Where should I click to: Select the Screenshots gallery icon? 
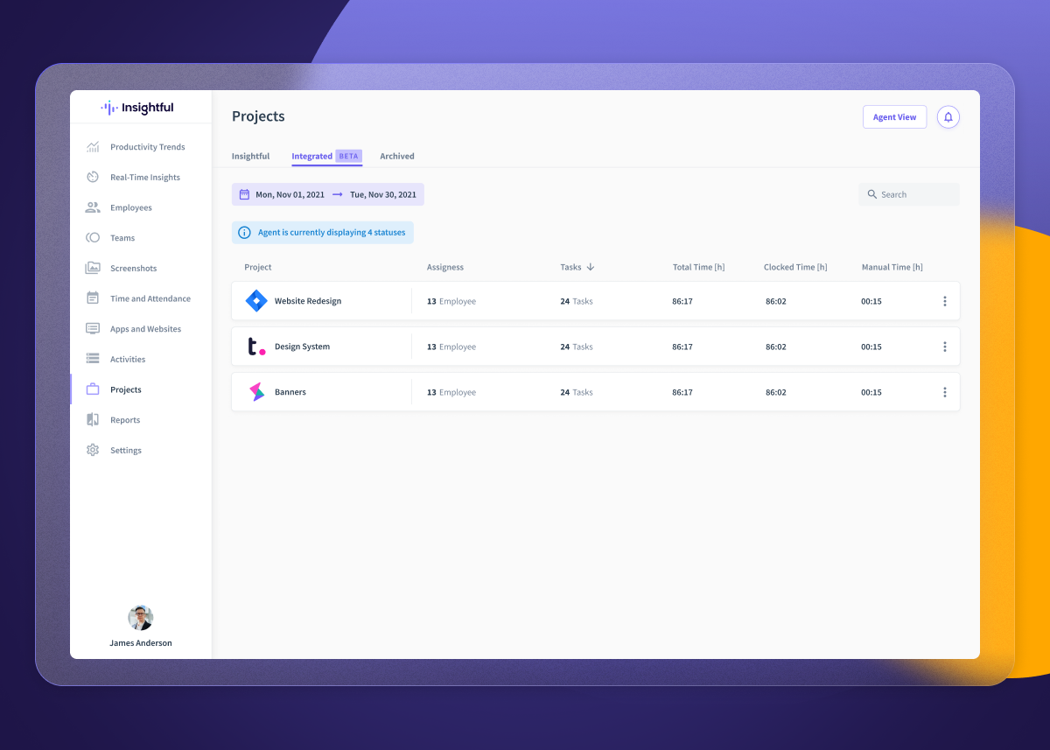(x=93, y=269)
